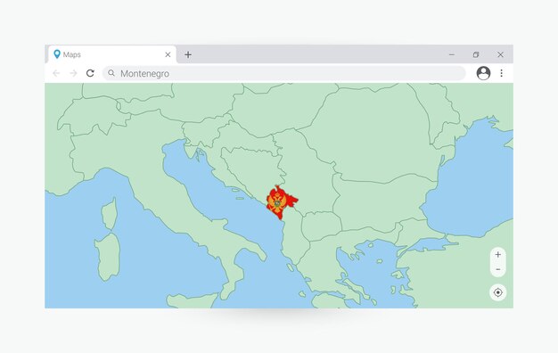558x353 pixels.
Task: Go back with the left arrow
Action: [x=56, y=73]
